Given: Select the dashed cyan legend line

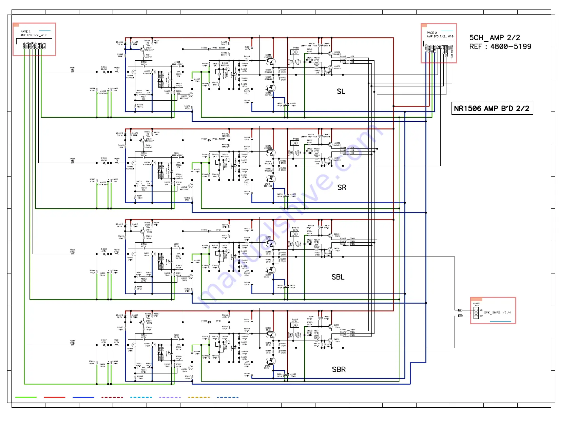Looking at the screenshot, I should tap(141, 397).
